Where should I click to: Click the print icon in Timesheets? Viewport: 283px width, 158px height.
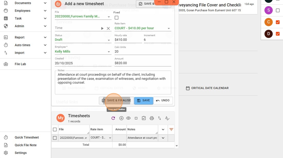point(152,118)
